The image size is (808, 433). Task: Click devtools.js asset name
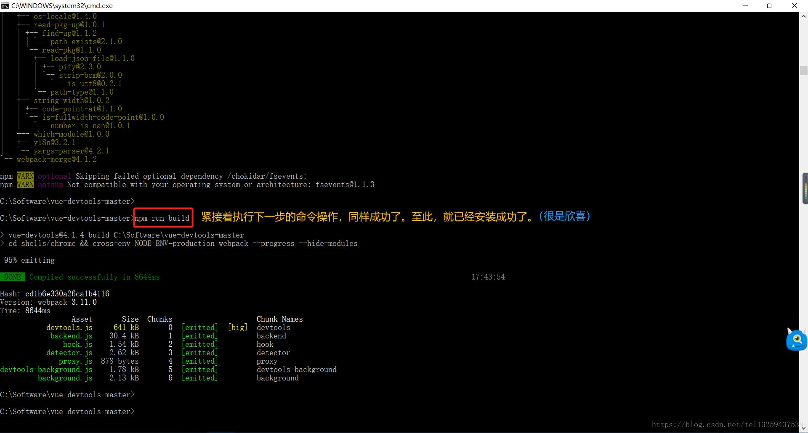69,327
